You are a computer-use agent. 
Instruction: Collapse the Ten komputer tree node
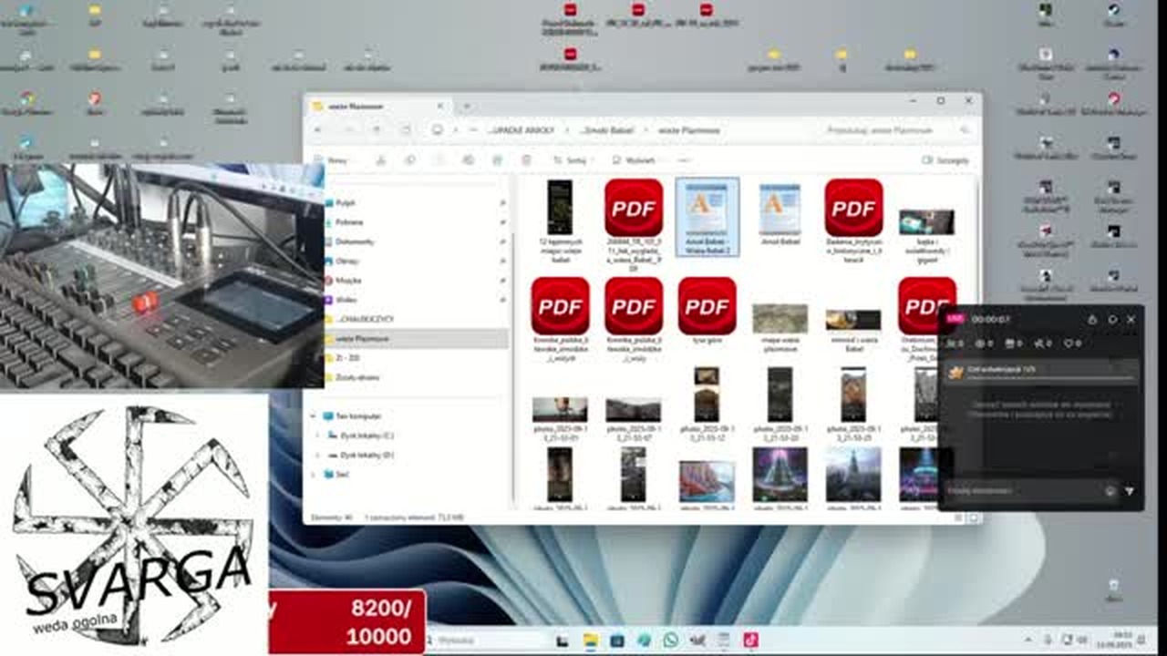313,416
